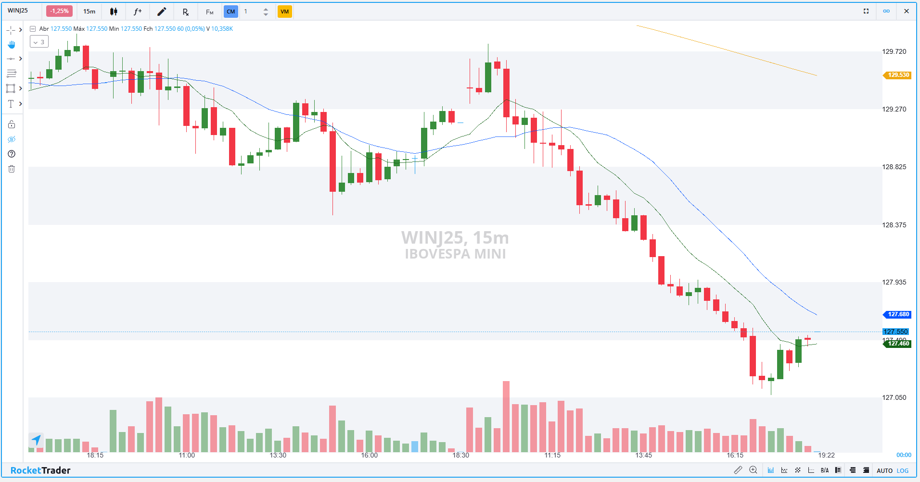This screenshot has height=482, width=920.
Task: Click the Rx replay button
Action: (x=186, y=12)
